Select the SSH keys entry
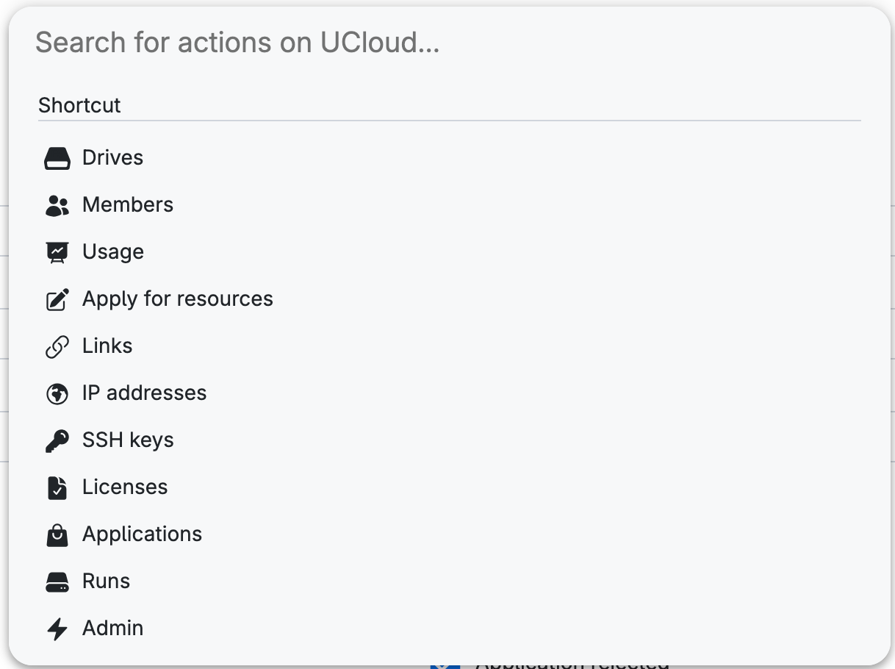The width and height of the screenshot is (895, 669). pos(128,440)
